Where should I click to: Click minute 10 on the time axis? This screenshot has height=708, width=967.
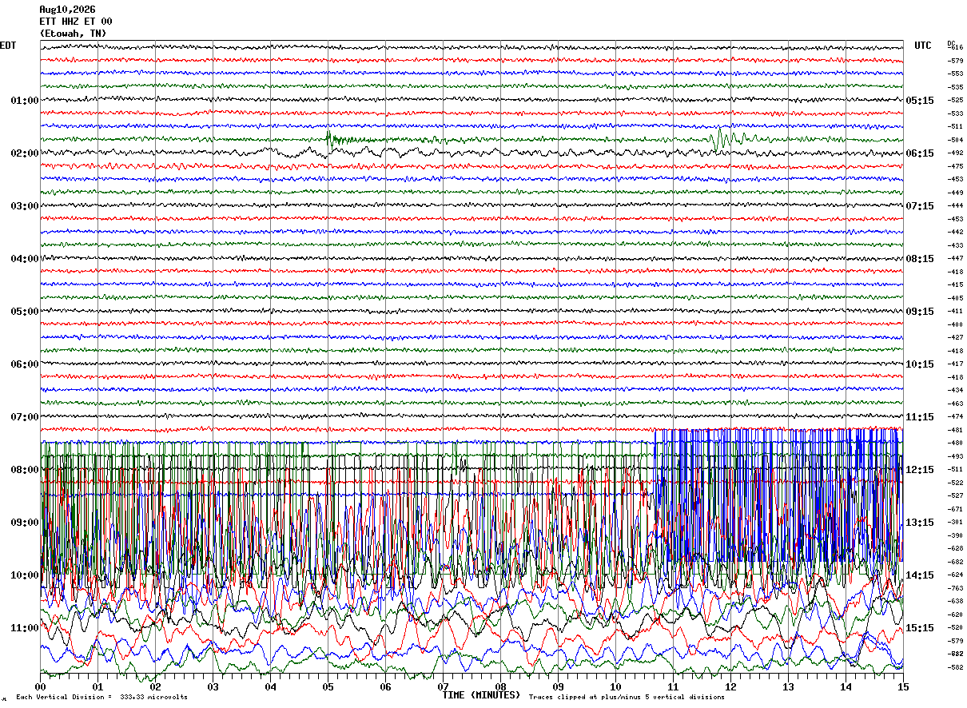tap(615, 686)
